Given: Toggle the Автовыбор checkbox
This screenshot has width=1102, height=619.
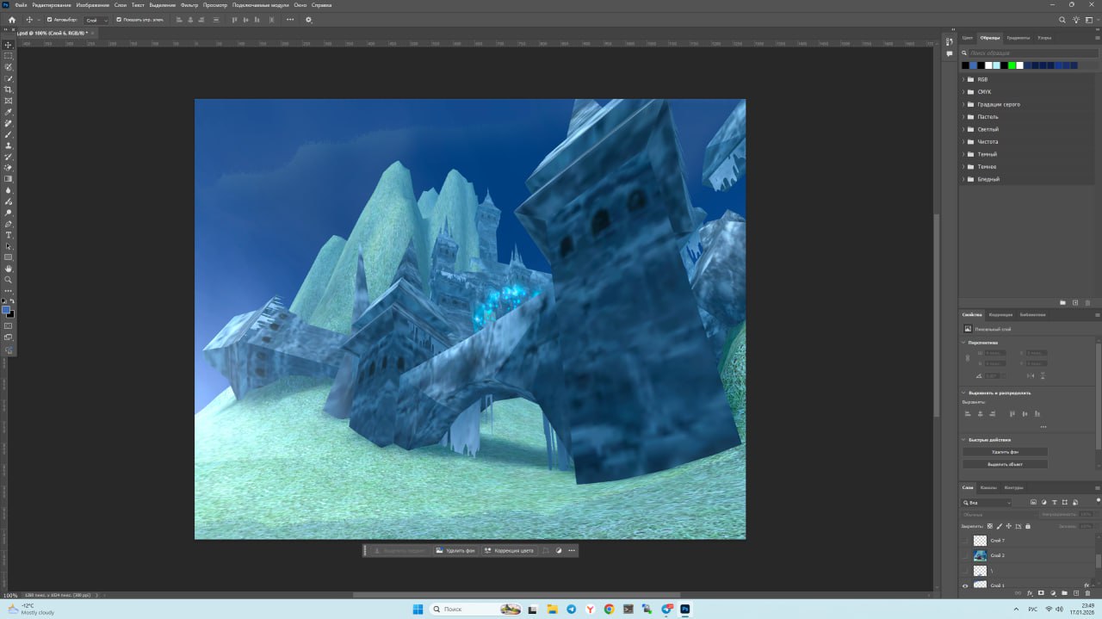Looking at the screenshot, I should 49,20.
